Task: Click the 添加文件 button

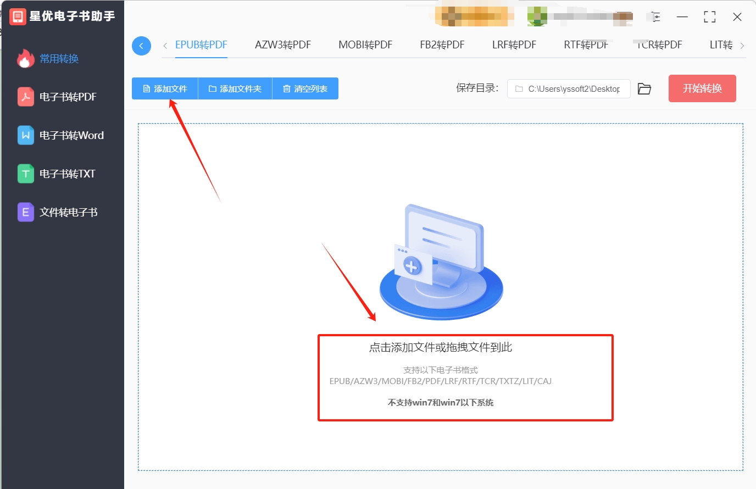Action: 165,88
